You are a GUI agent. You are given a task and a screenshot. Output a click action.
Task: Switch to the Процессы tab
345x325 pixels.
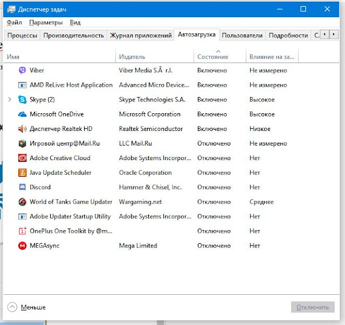[22, 36]
